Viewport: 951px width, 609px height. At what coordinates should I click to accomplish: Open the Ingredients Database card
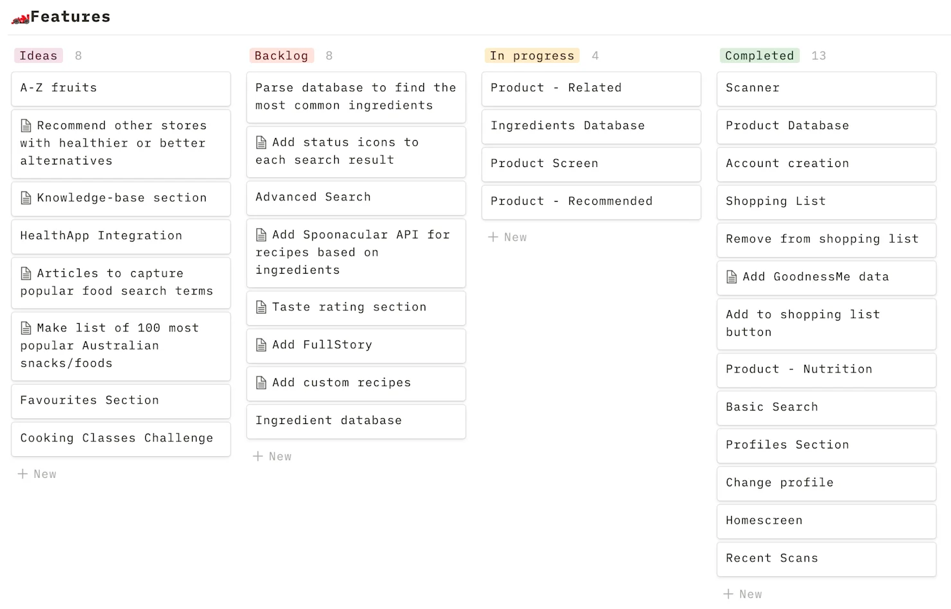point(591,126)
